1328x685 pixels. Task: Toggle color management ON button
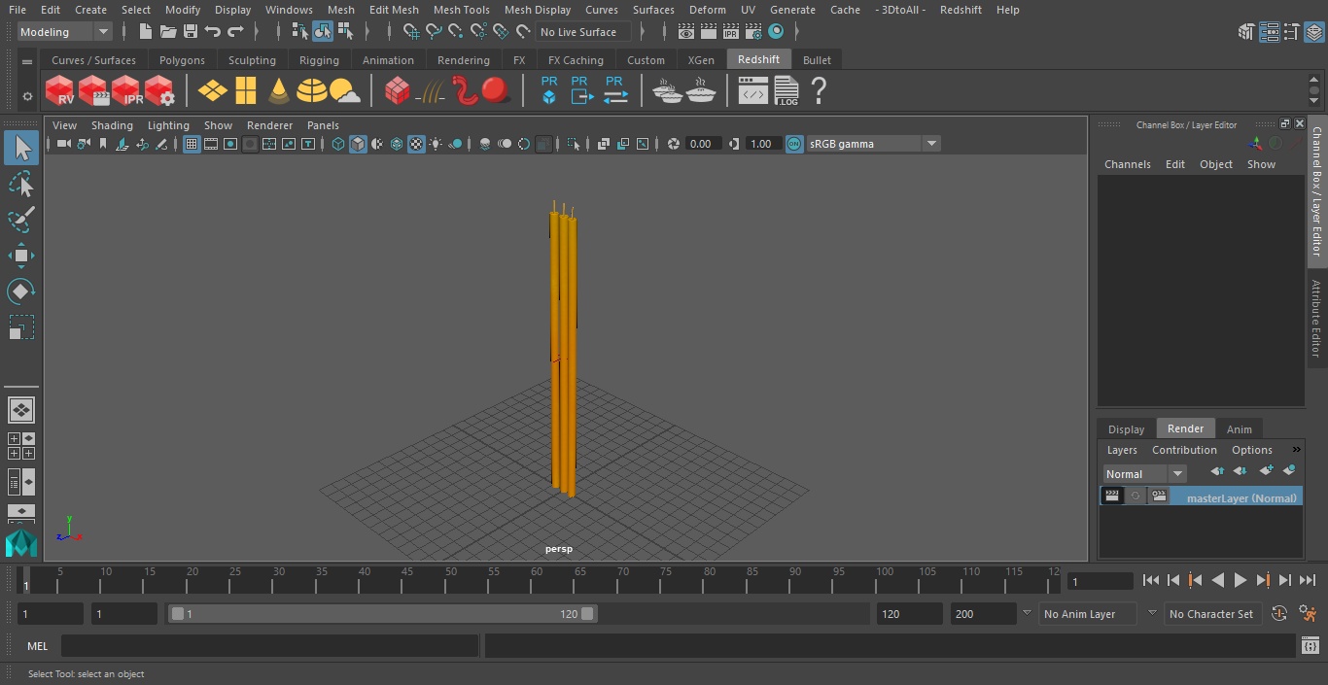(794, 144)
